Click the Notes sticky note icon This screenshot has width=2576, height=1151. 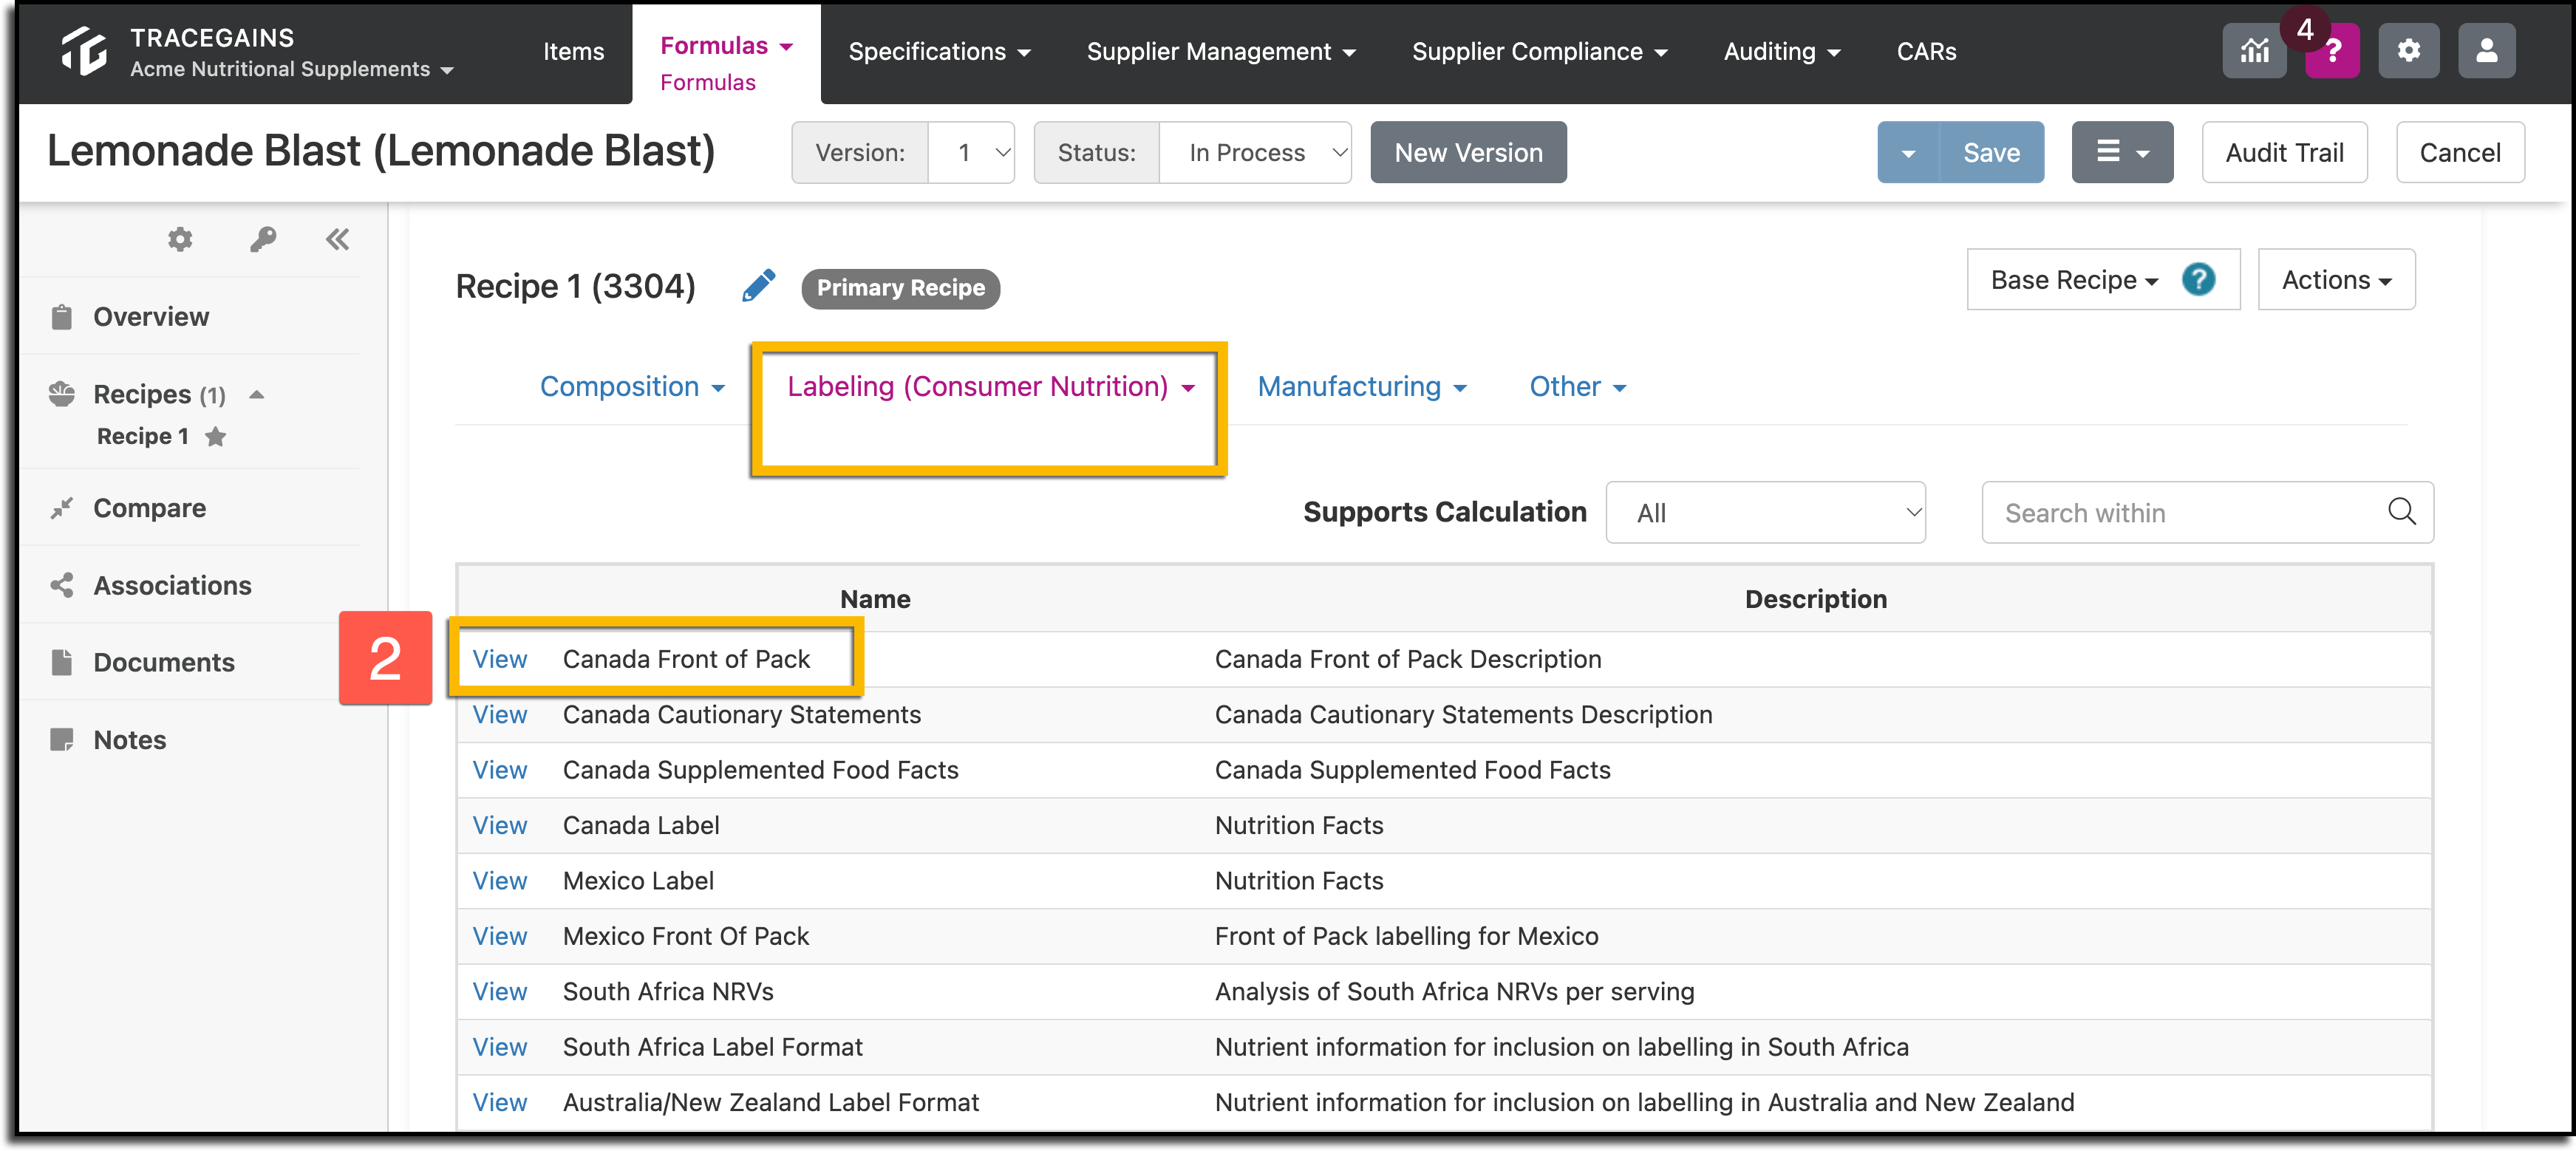click(62, 739)
